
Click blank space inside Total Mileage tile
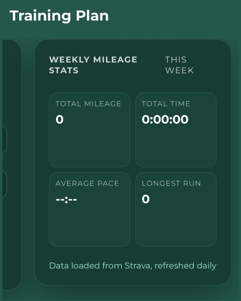tap(89, 147)
